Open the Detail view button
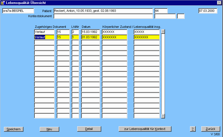The image size is (223, 137). tap(89, 129)
